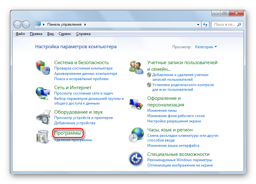Expand the arrow before Панель управления breadcrumb
The width and height of the screenshot is (256, 184).
click(44, 24)
